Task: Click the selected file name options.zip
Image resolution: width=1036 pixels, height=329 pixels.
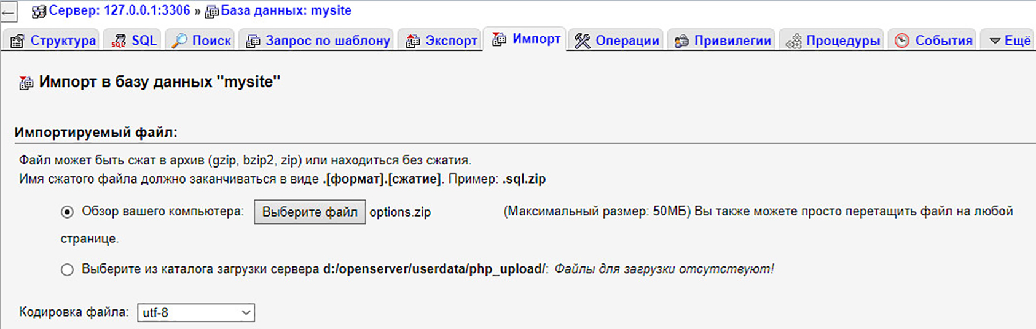Action: tap(400, 212)
